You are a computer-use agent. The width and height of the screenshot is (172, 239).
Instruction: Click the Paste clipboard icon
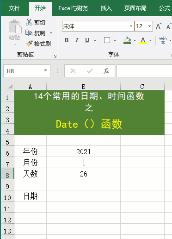pyautogui.click(x=15, y=26)
